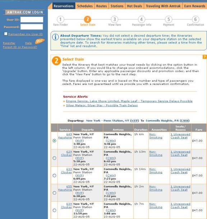
Task: Select the 633 Clocker train radio button
Action: [54, 175]
